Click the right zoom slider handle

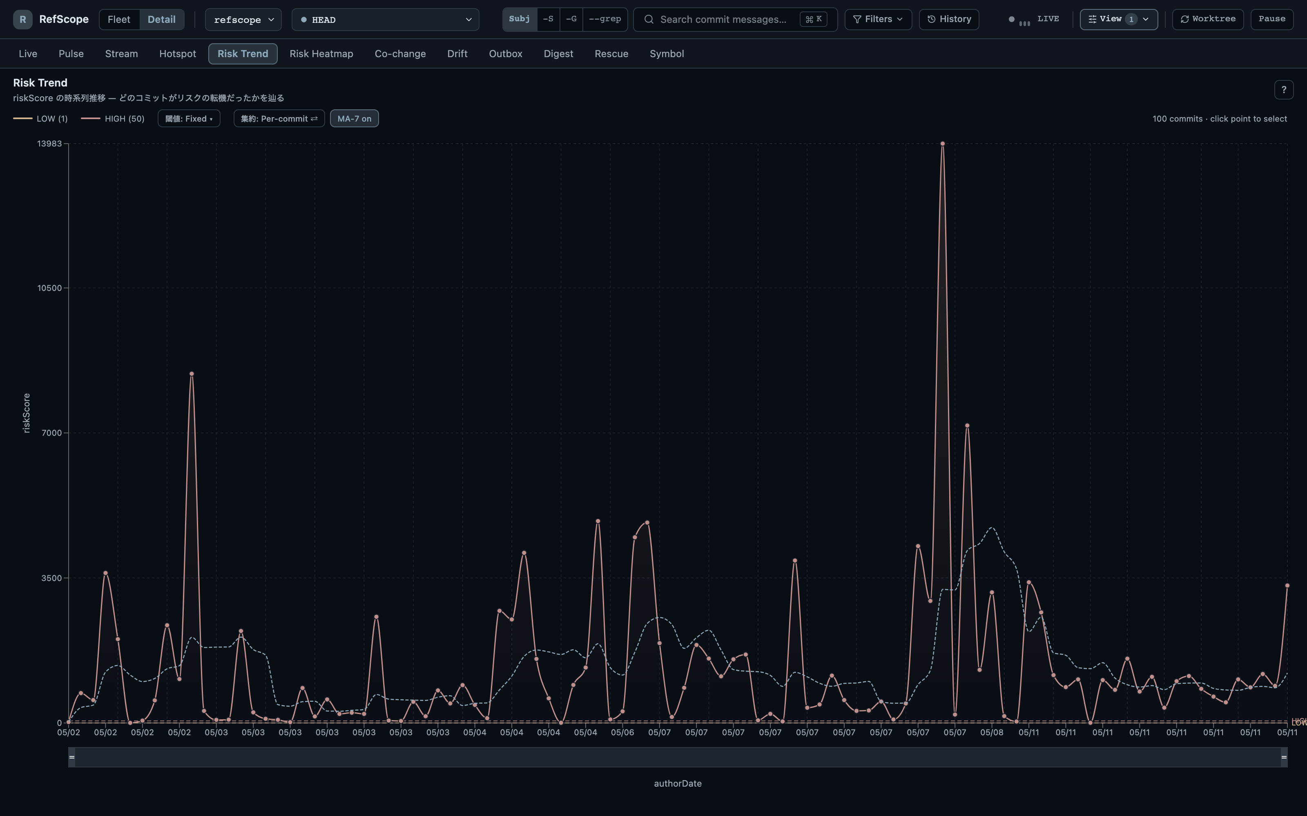pos(1284,757)
